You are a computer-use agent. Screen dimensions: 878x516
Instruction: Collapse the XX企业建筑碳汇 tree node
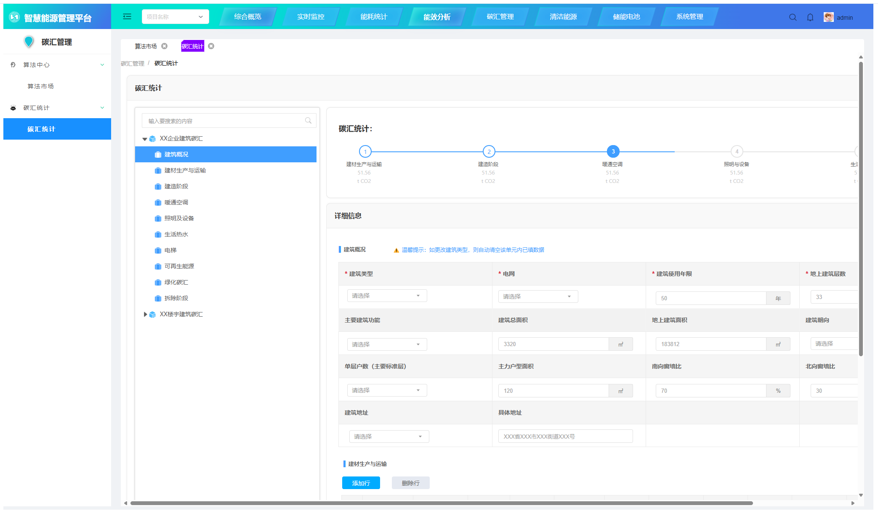click(x=145, y=139)
